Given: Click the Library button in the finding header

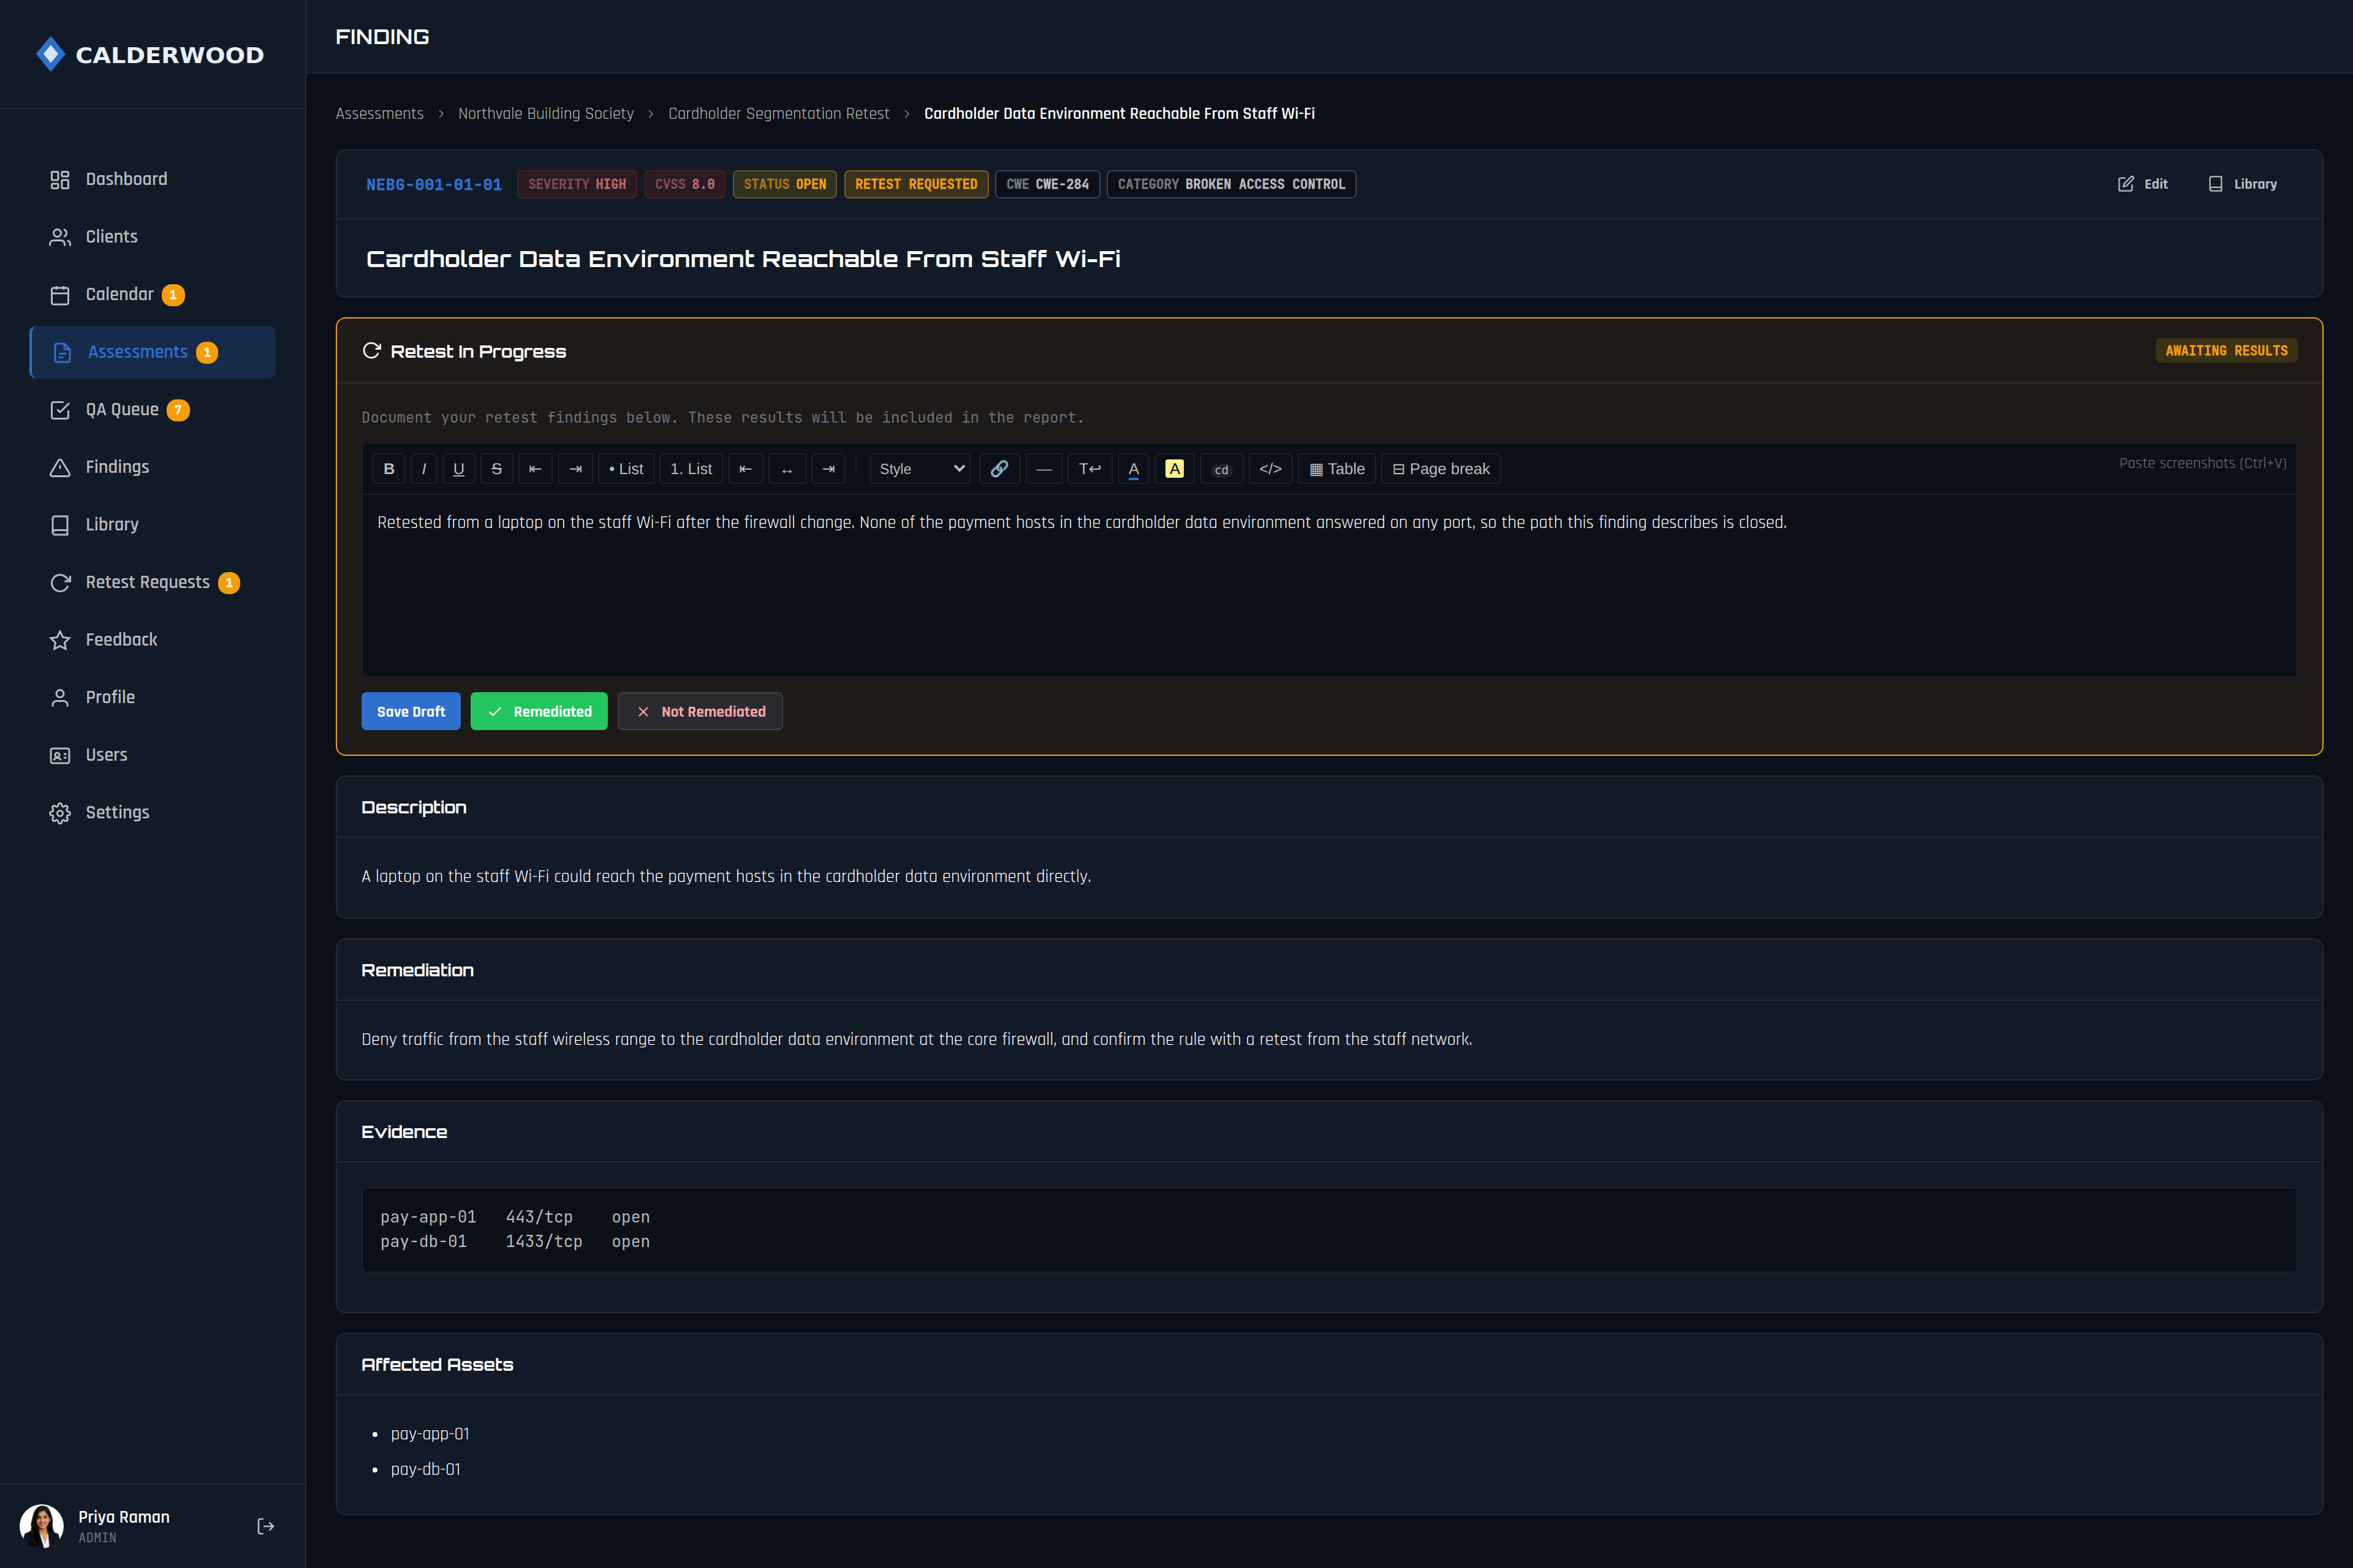Looking at the screenshot, I should pyautogui.click(x=2242, y=184).
